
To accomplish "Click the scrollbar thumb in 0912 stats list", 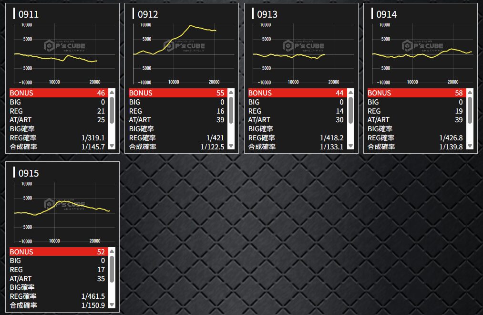I will coord(231,110).
